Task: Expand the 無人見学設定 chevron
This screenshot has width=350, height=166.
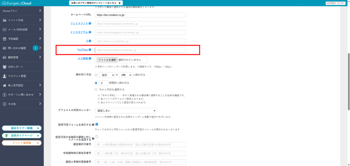Action: click(x=40, y=85)
